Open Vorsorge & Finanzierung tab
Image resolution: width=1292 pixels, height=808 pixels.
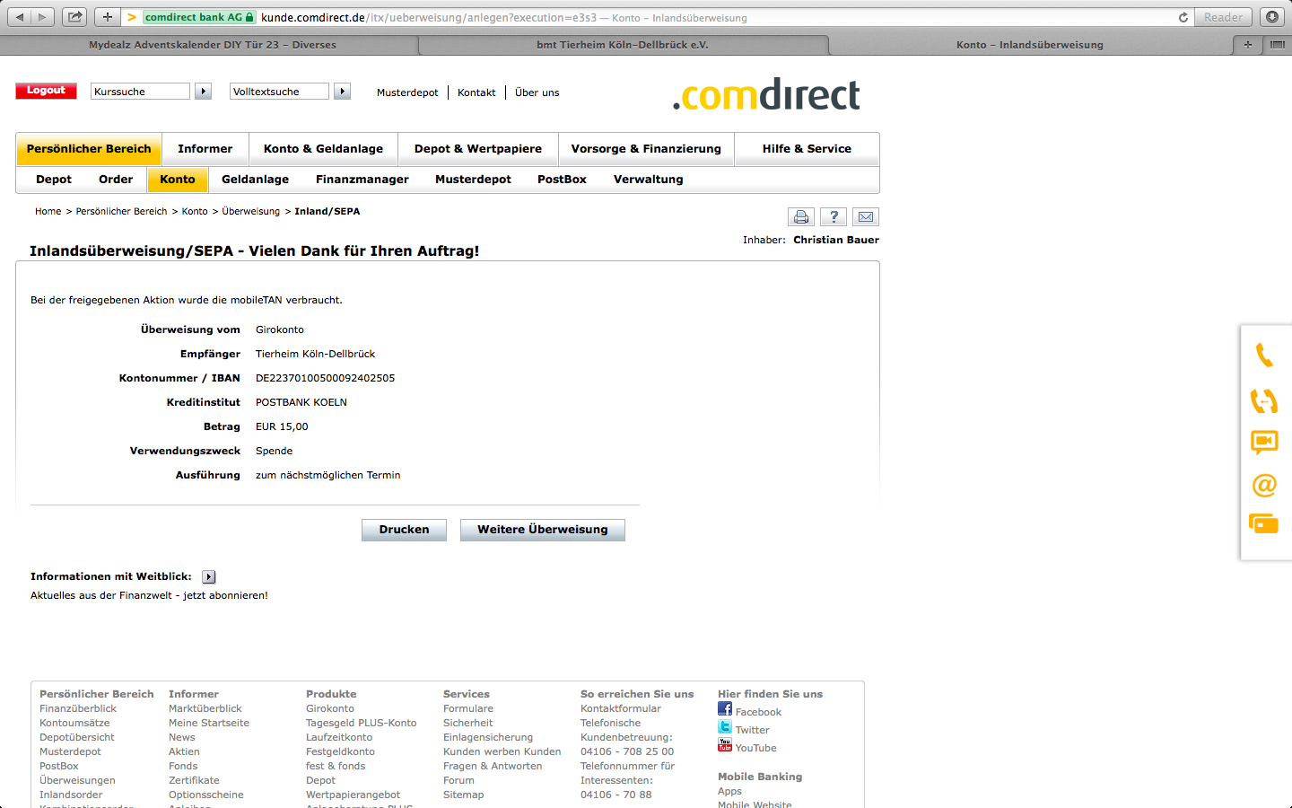click(x=646, y=149)
